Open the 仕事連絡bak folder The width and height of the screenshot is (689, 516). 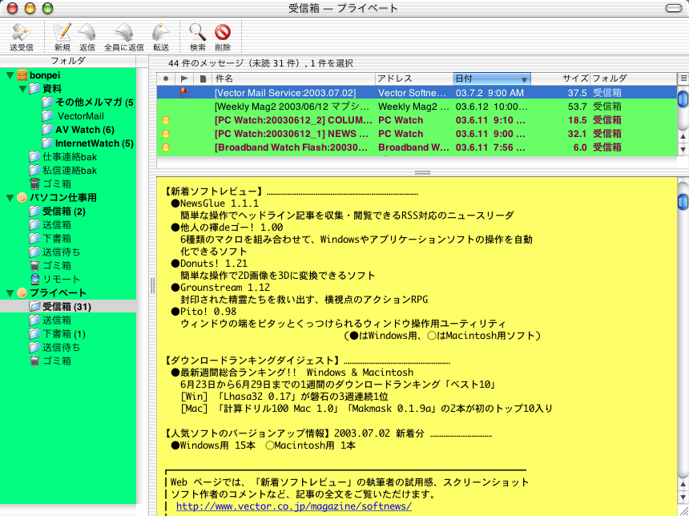tap(62, 157)
